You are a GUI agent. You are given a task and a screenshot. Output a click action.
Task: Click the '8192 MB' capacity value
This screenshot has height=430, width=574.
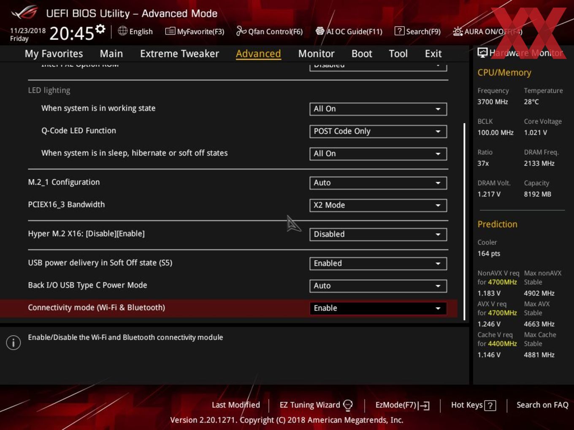pyautogui.click(x=537, y=194)
